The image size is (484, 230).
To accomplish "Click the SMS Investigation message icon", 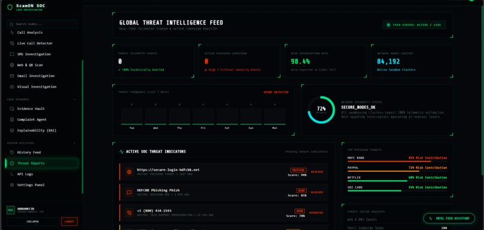I will pyautogui.click(x=12, y=54).
